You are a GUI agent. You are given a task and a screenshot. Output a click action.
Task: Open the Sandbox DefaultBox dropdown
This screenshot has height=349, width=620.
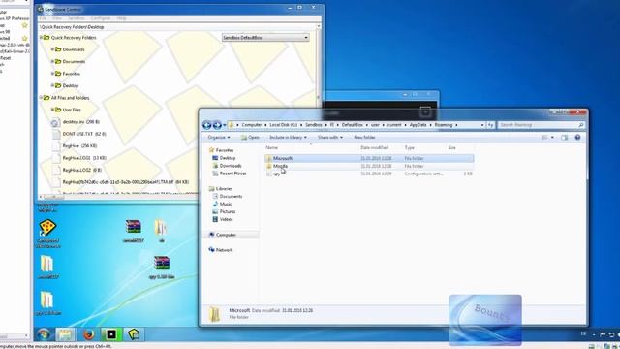pyautogui.click(x=265, y=37)
